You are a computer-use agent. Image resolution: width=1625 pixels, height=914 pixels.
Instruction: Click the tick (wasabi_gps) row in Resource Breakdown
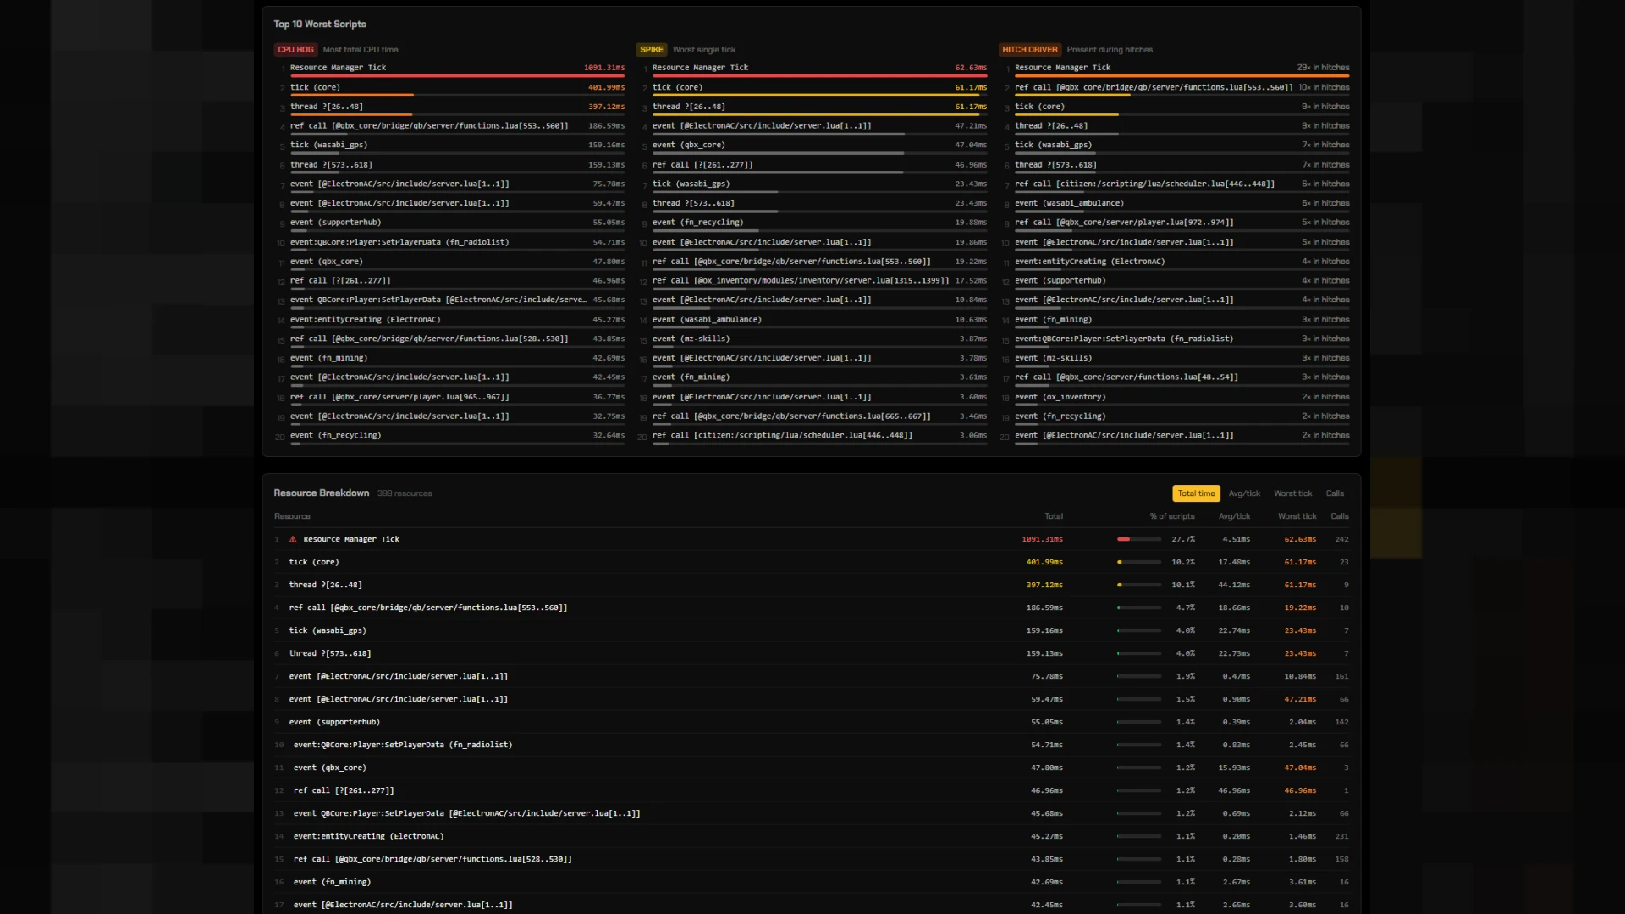[812, 630]
